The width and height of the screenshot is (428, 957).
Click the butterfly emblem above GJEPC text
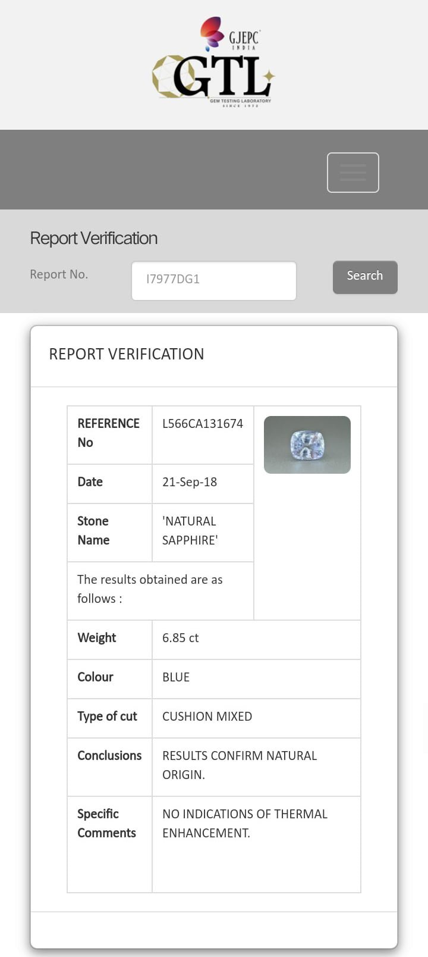[x=212, y=33]
